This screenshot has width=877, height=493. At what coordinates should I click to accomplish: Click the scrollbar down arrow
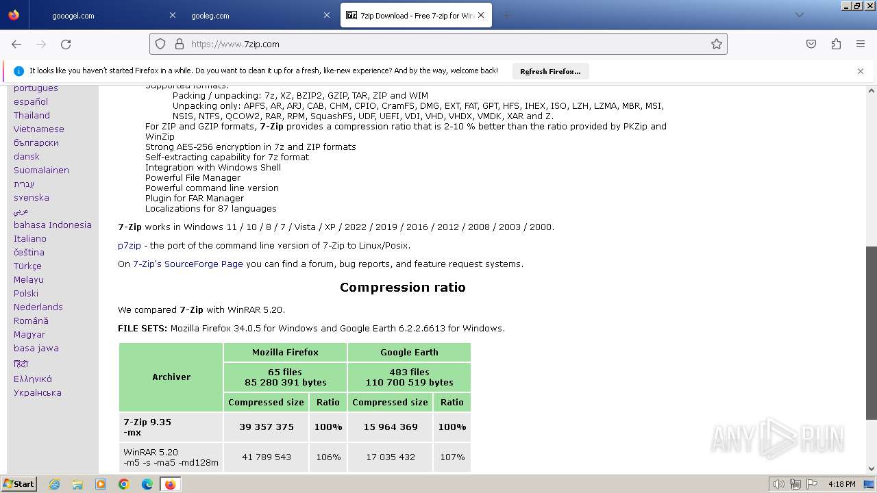pyautogui.click(x=872, y=469)
